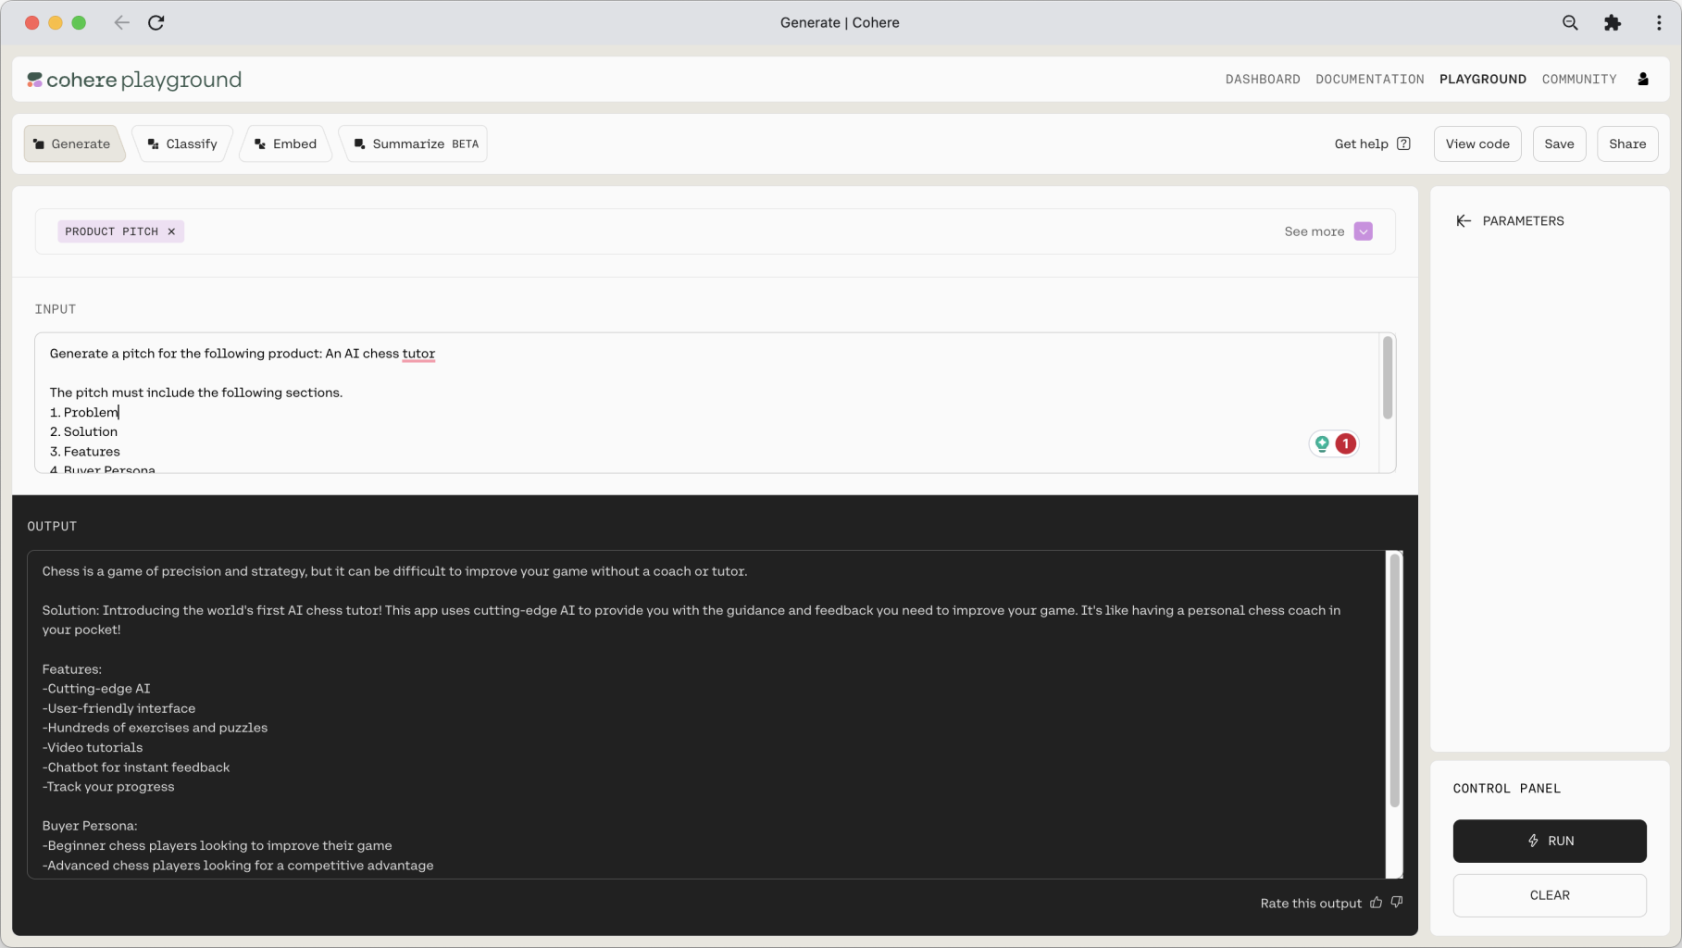Click the browser search magnifier icon
Screen dimensions: 1682x948
click(x=1570, y=23)
